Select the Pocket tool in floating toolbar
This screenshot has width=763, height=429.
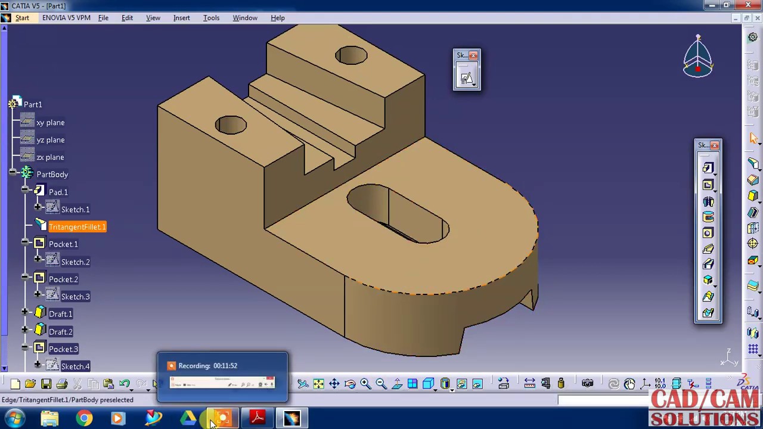[x=708, y=185]
